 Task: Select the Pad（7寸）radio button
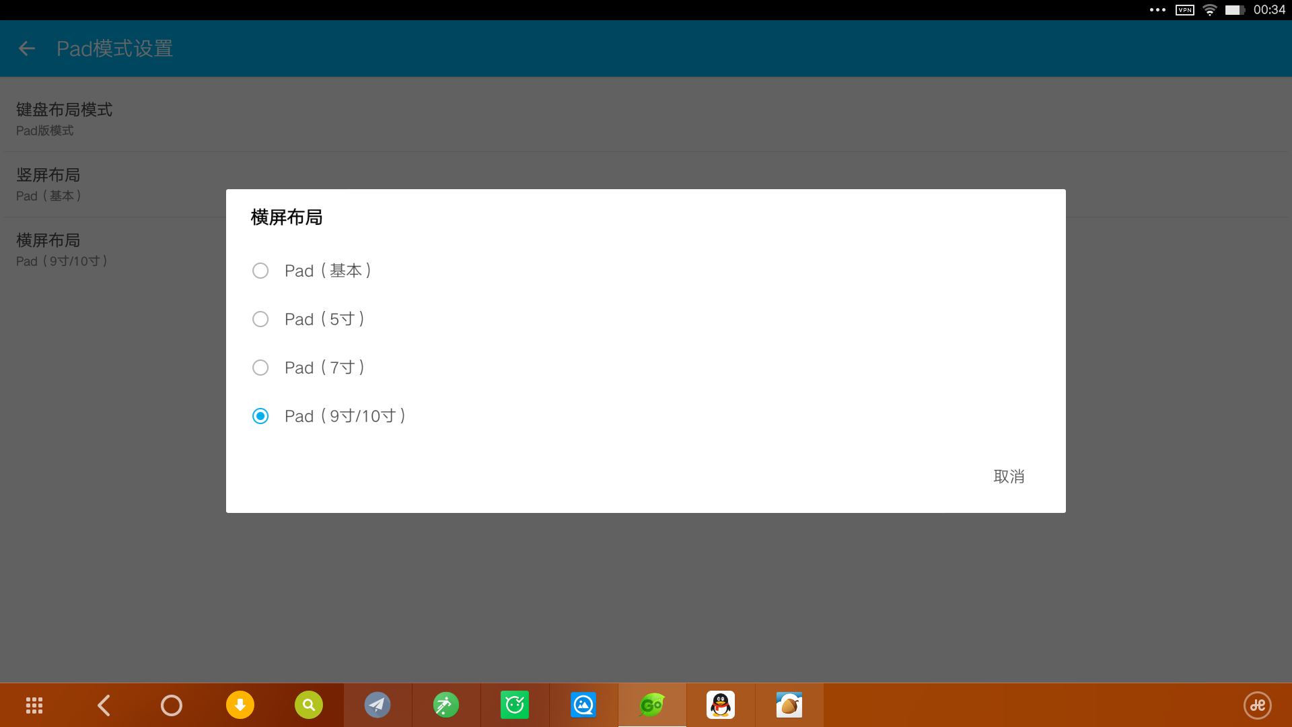tap(260, 368)
